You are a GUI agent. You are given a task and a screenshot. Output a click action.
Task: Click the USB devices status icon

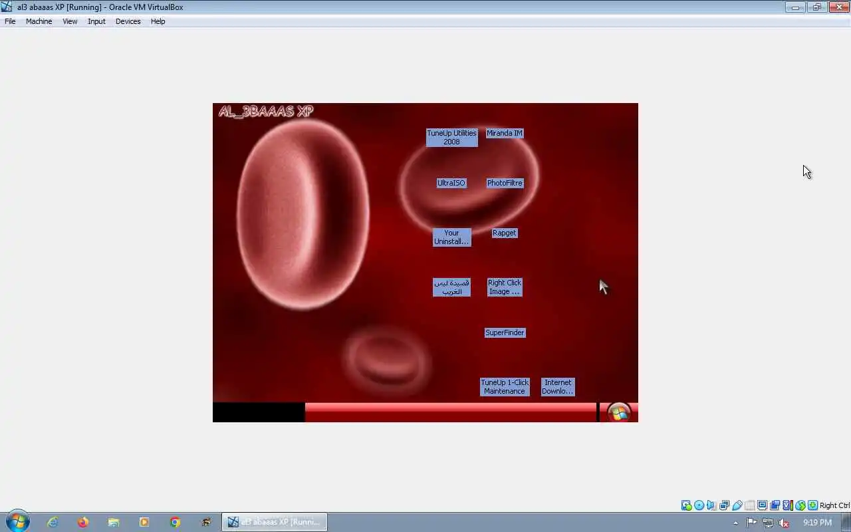pyautogui.click(x=737, y=505)
